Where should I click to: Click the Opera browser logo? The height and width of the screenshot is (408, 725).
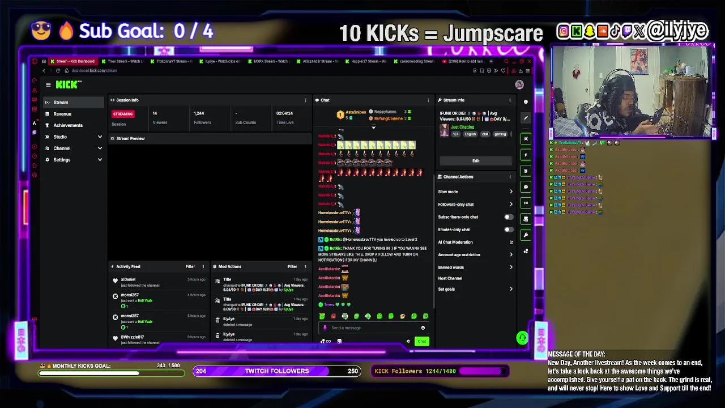tap(35, 61)
